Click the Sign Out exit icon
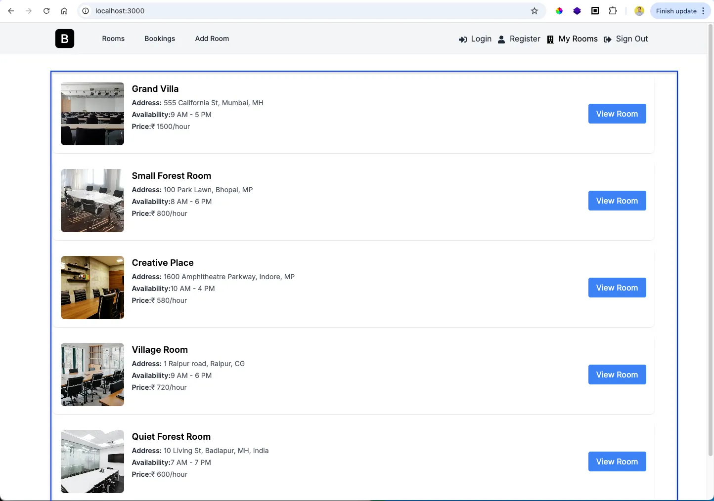The image size is (714, 501). click(x=608, y=40)
